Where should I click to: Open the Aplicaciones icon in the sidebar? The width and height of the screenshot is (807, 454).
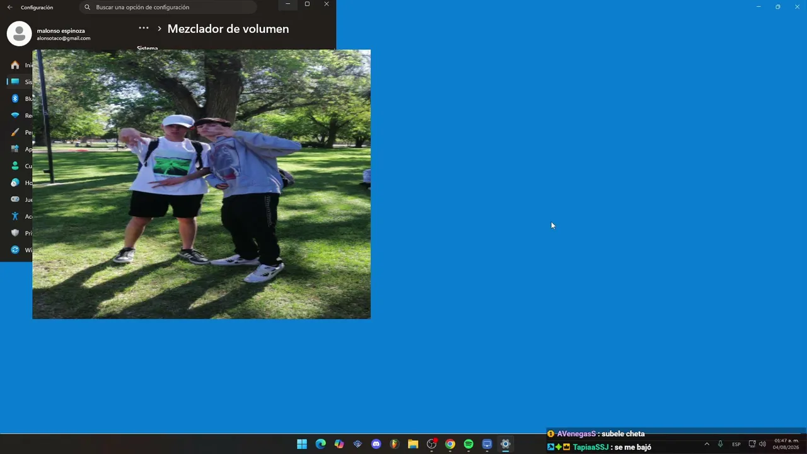pos(15,149)
